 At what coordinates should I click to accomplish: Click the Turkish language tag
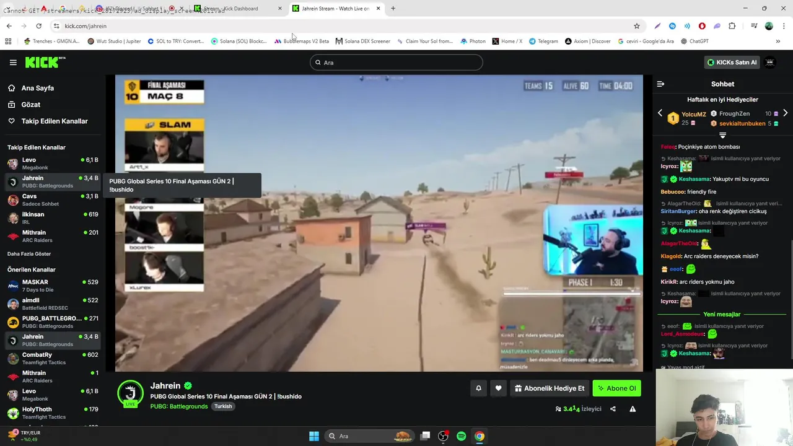(223, 406)
